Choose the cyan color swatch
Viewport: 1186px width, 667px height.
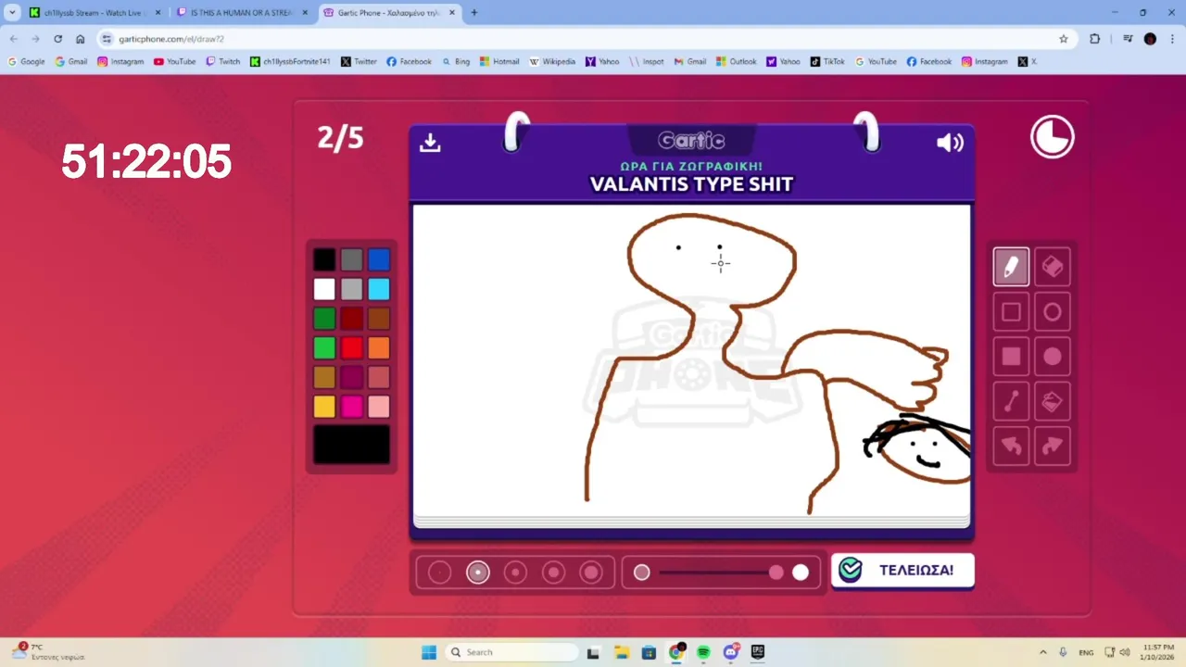tap(379, 289)
